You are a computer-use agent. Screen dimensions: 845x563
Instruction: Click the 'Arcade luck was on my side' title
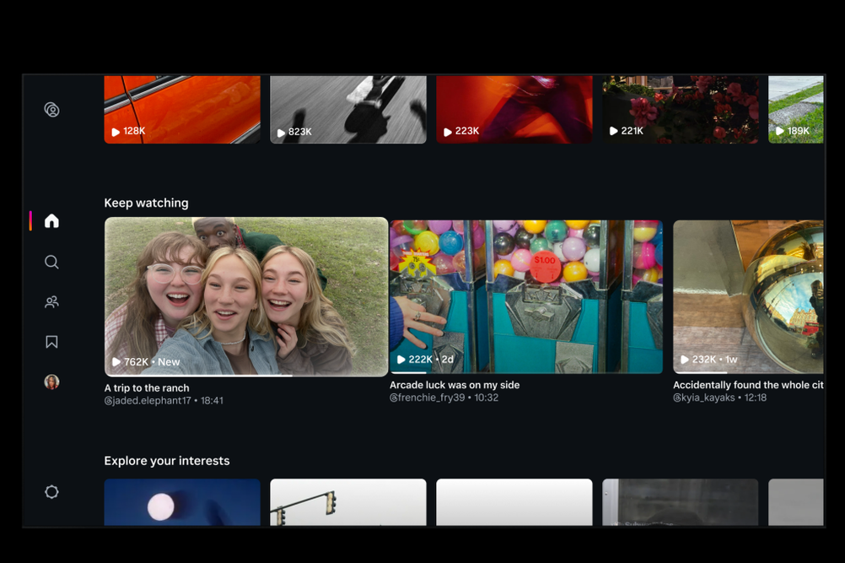(x=455, y=385)
